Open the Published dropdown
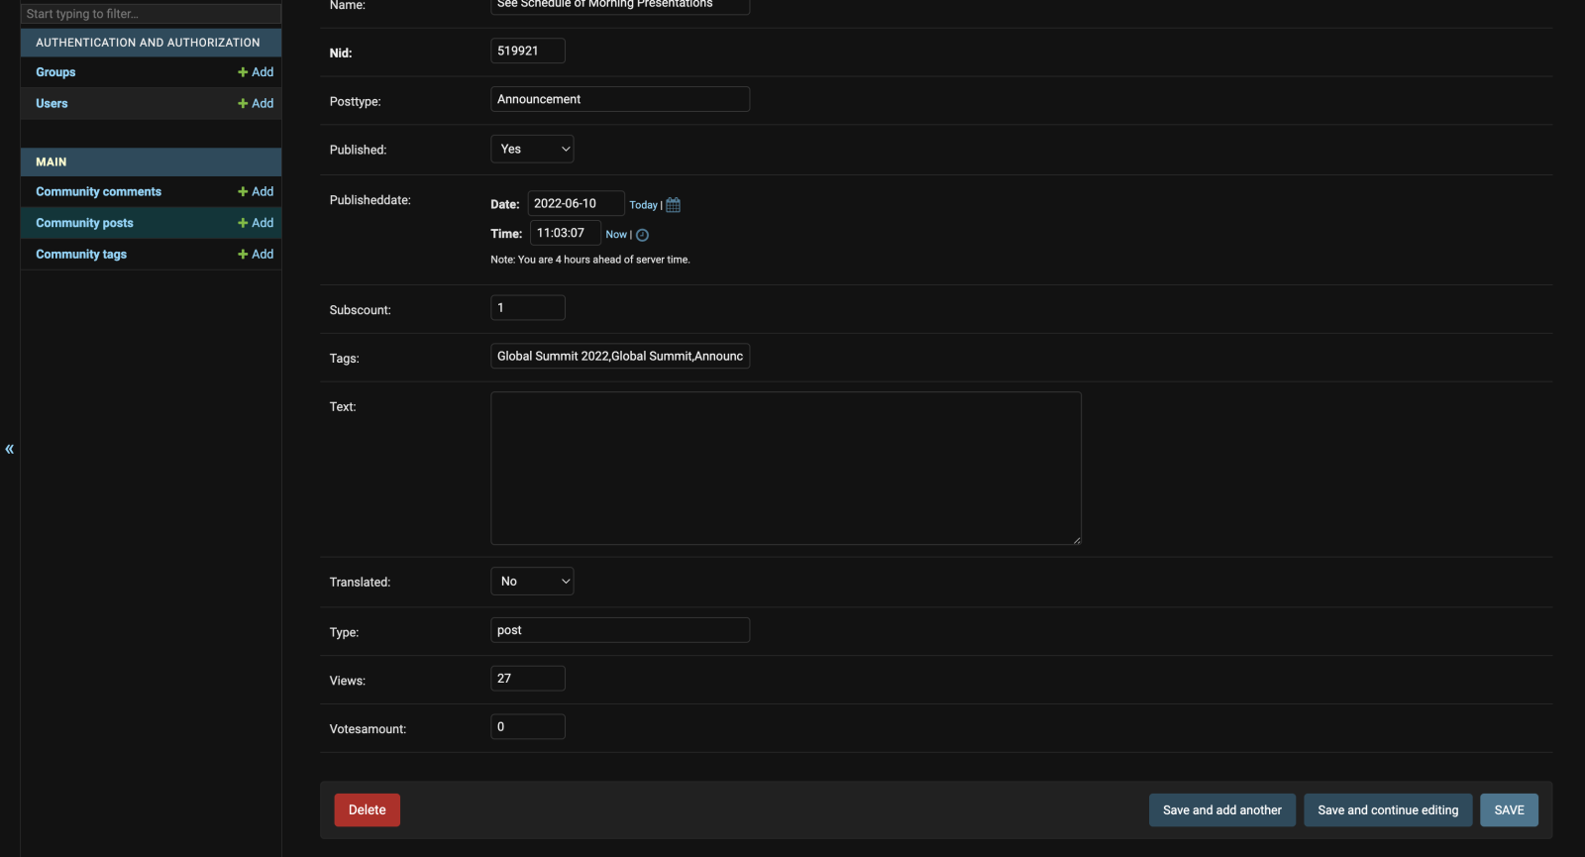Image resolution: width=1585 pixels, height=857 pixels. coord(532,149)
